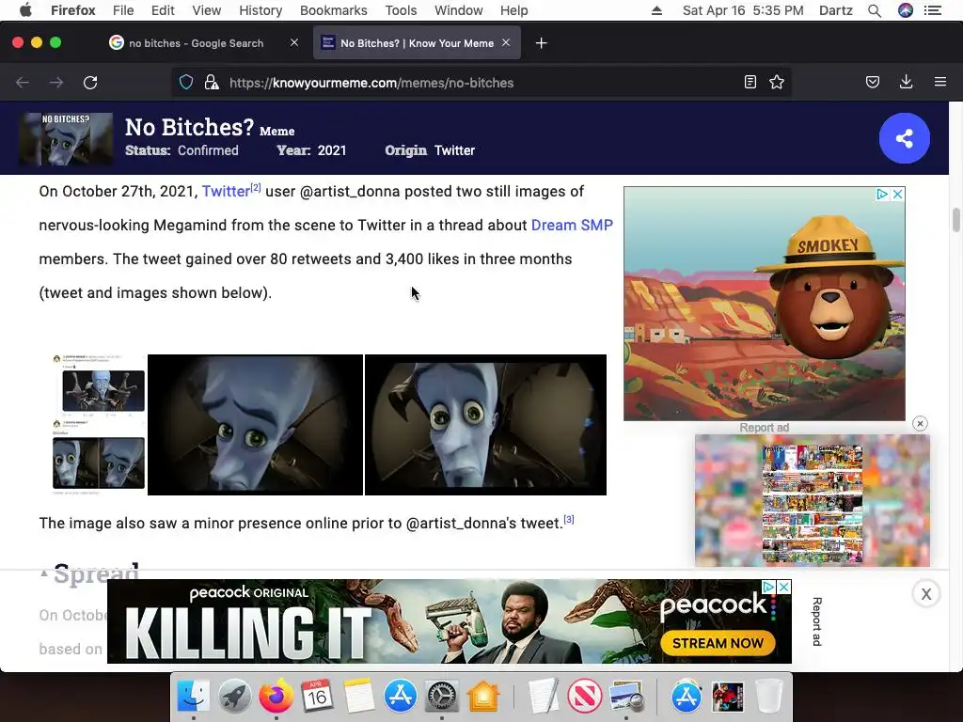Open the tweet screenshot thumbnail

(x=99, y=425)
